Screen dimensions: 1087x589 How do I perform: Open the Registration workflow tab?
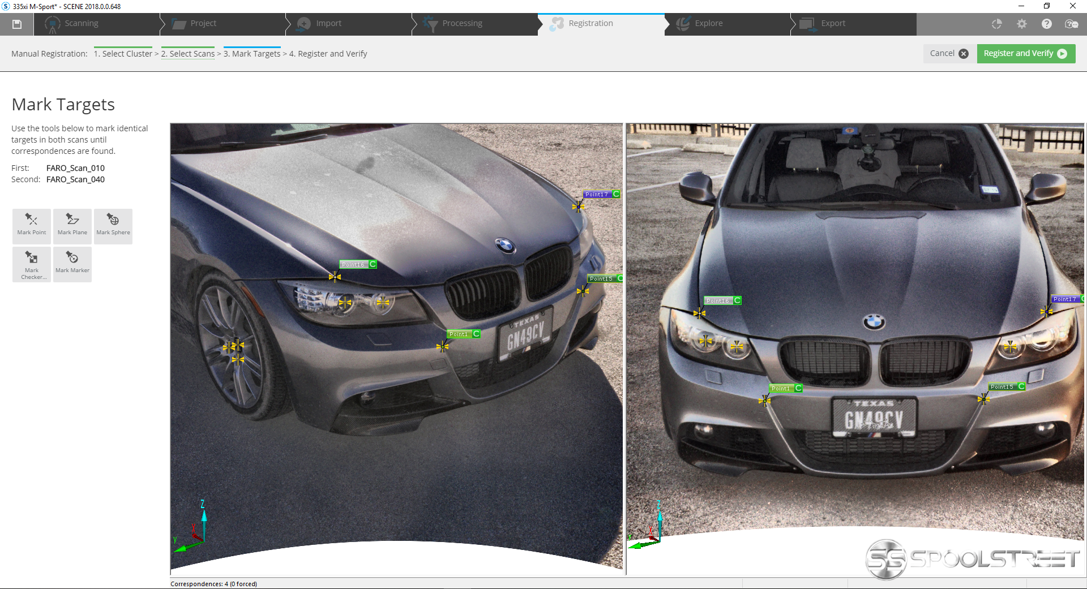(x=601, y=24)
